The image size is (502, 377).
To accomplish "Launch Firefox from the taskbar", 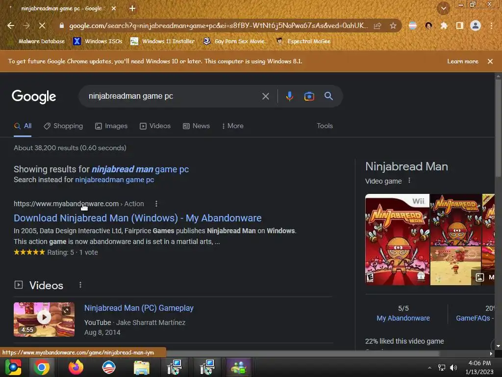I will click(76, 367).
